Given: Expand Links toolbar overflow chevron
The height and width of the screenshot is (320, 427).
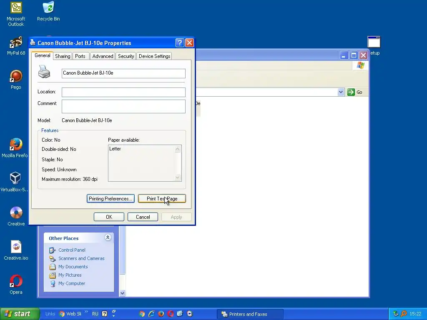Looking at the screenshot, I should [x=86, y=312].
